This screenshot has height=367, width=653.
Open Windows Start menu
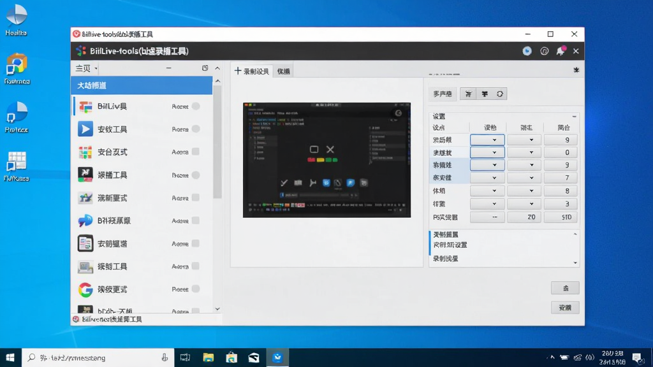[10, 357]
